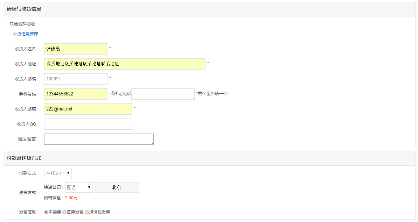Open the 付款方式 payment method dropdown
This screenshot has height=222, width=418.
coord(58,173)
